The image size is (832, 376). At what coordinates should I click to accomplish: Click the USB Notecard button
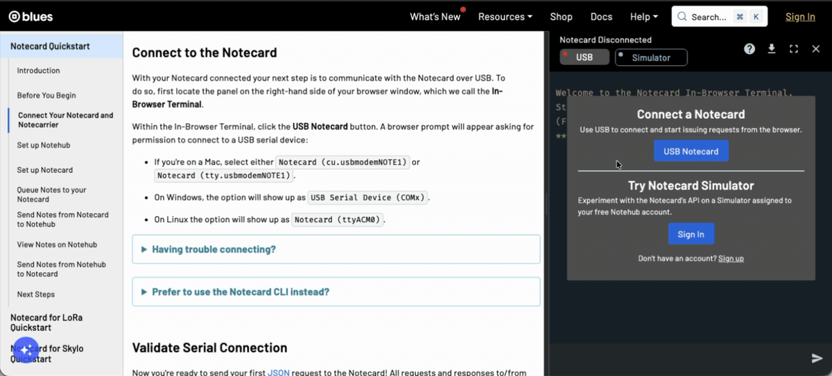(691, 151)
